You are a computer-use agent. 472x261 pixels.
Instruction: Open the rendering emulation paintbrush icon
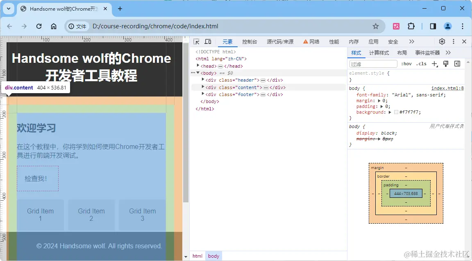[446, 64]
